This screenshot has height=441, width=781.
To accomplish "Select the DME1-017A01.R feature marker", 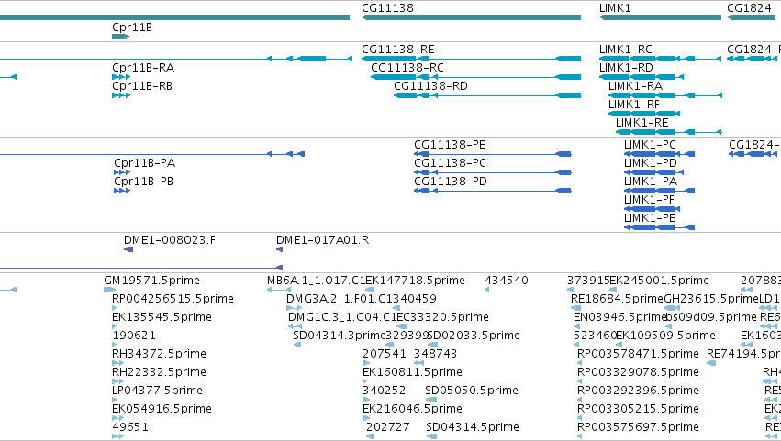I will click(279, 249).
